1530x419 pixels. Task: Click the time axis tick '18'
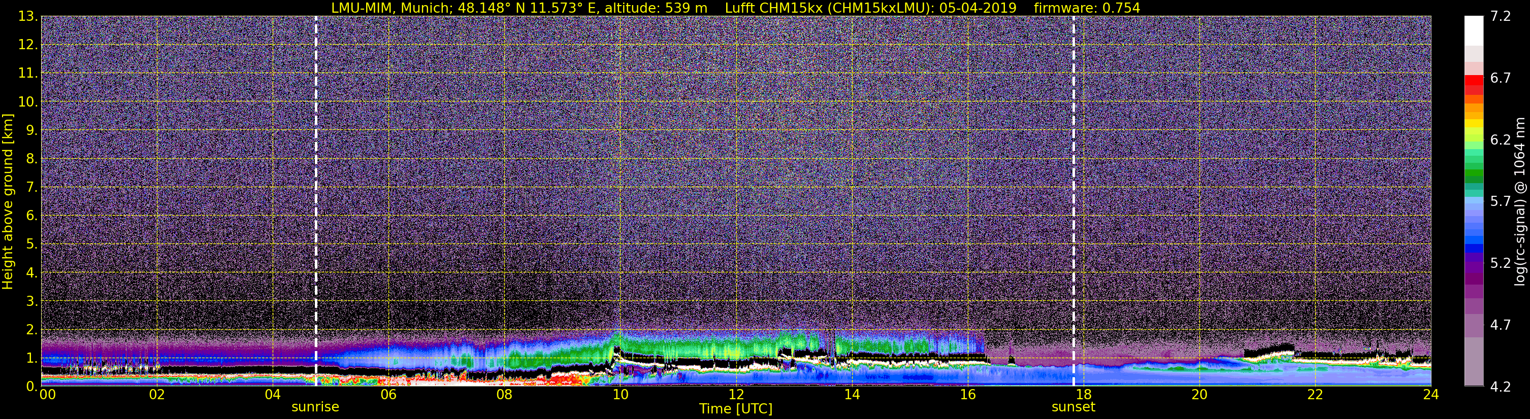coord(1083,395)
